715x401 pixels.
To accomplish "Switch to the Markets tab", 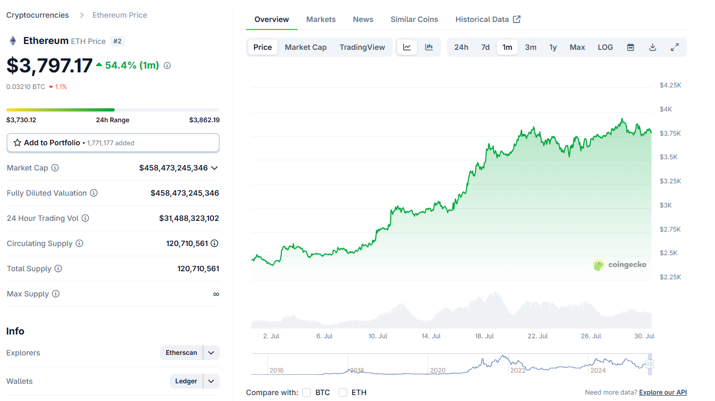I will [321, 19].
